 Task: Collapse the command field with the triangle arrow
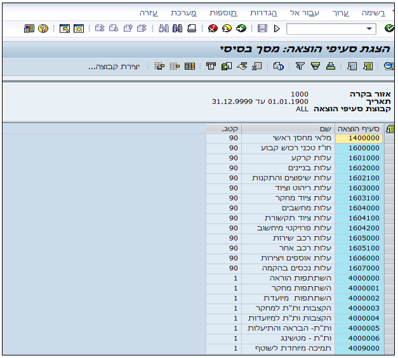[277, 29]
